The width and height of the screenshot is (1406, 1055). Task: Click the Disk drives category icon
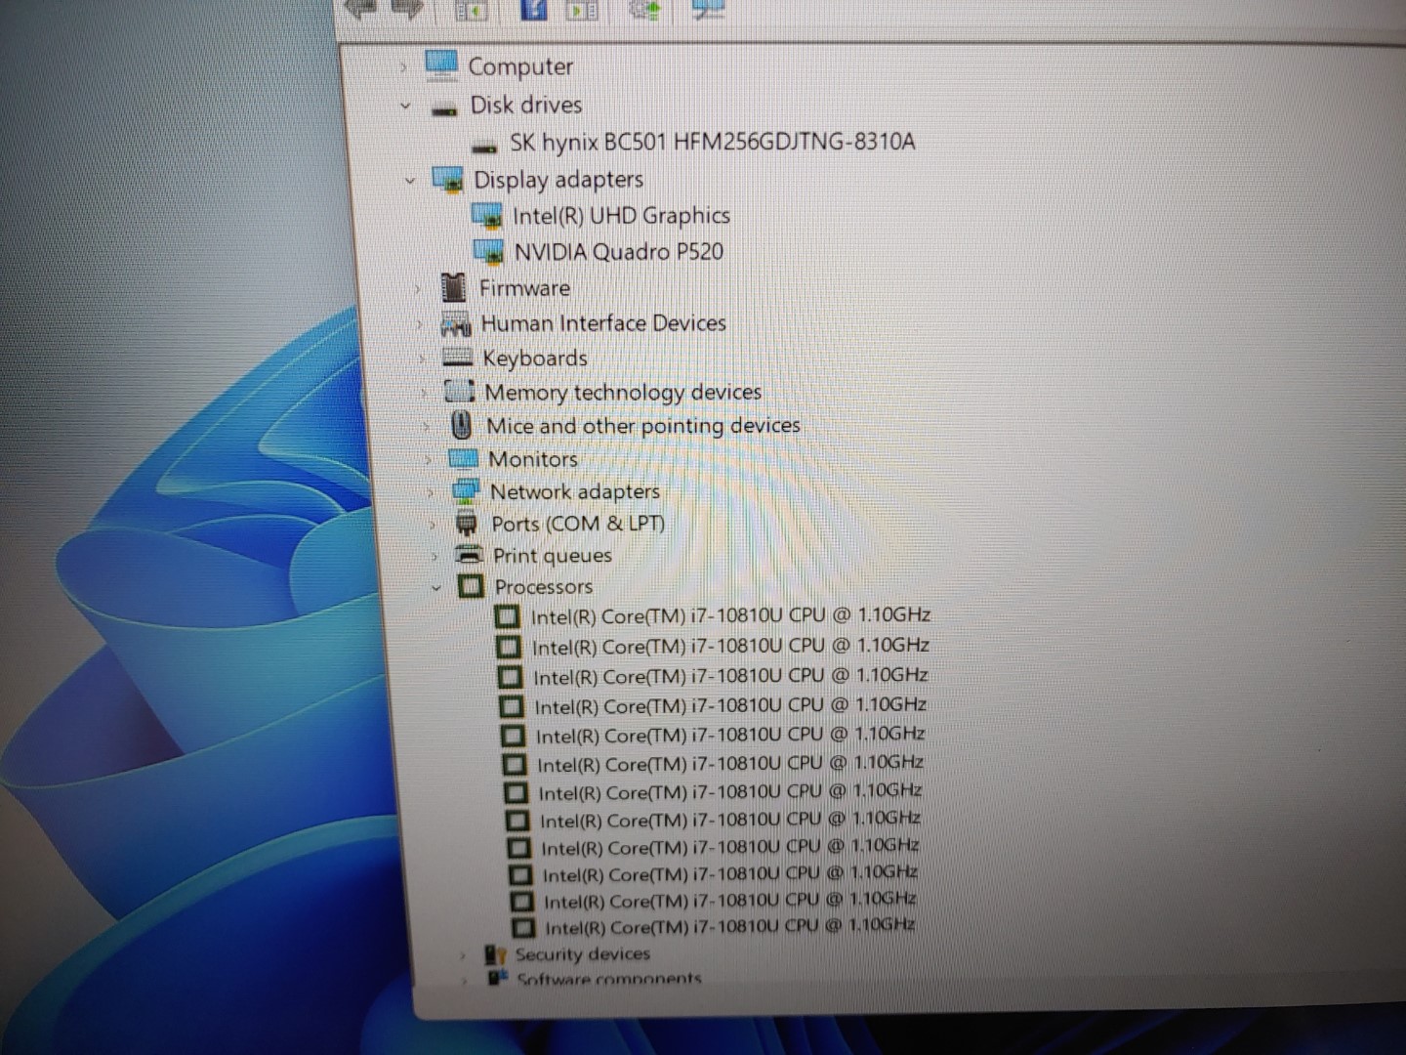(444, 109)
